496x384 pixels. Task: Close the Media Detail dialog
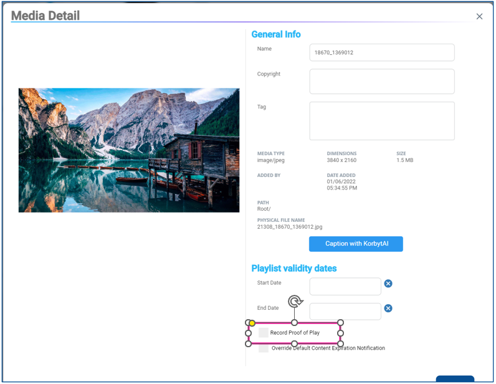coord(479,16)
